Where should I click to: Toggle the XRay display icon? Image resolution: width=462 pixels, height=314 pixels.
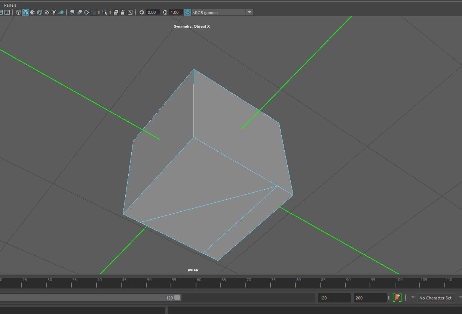point(116,12)
